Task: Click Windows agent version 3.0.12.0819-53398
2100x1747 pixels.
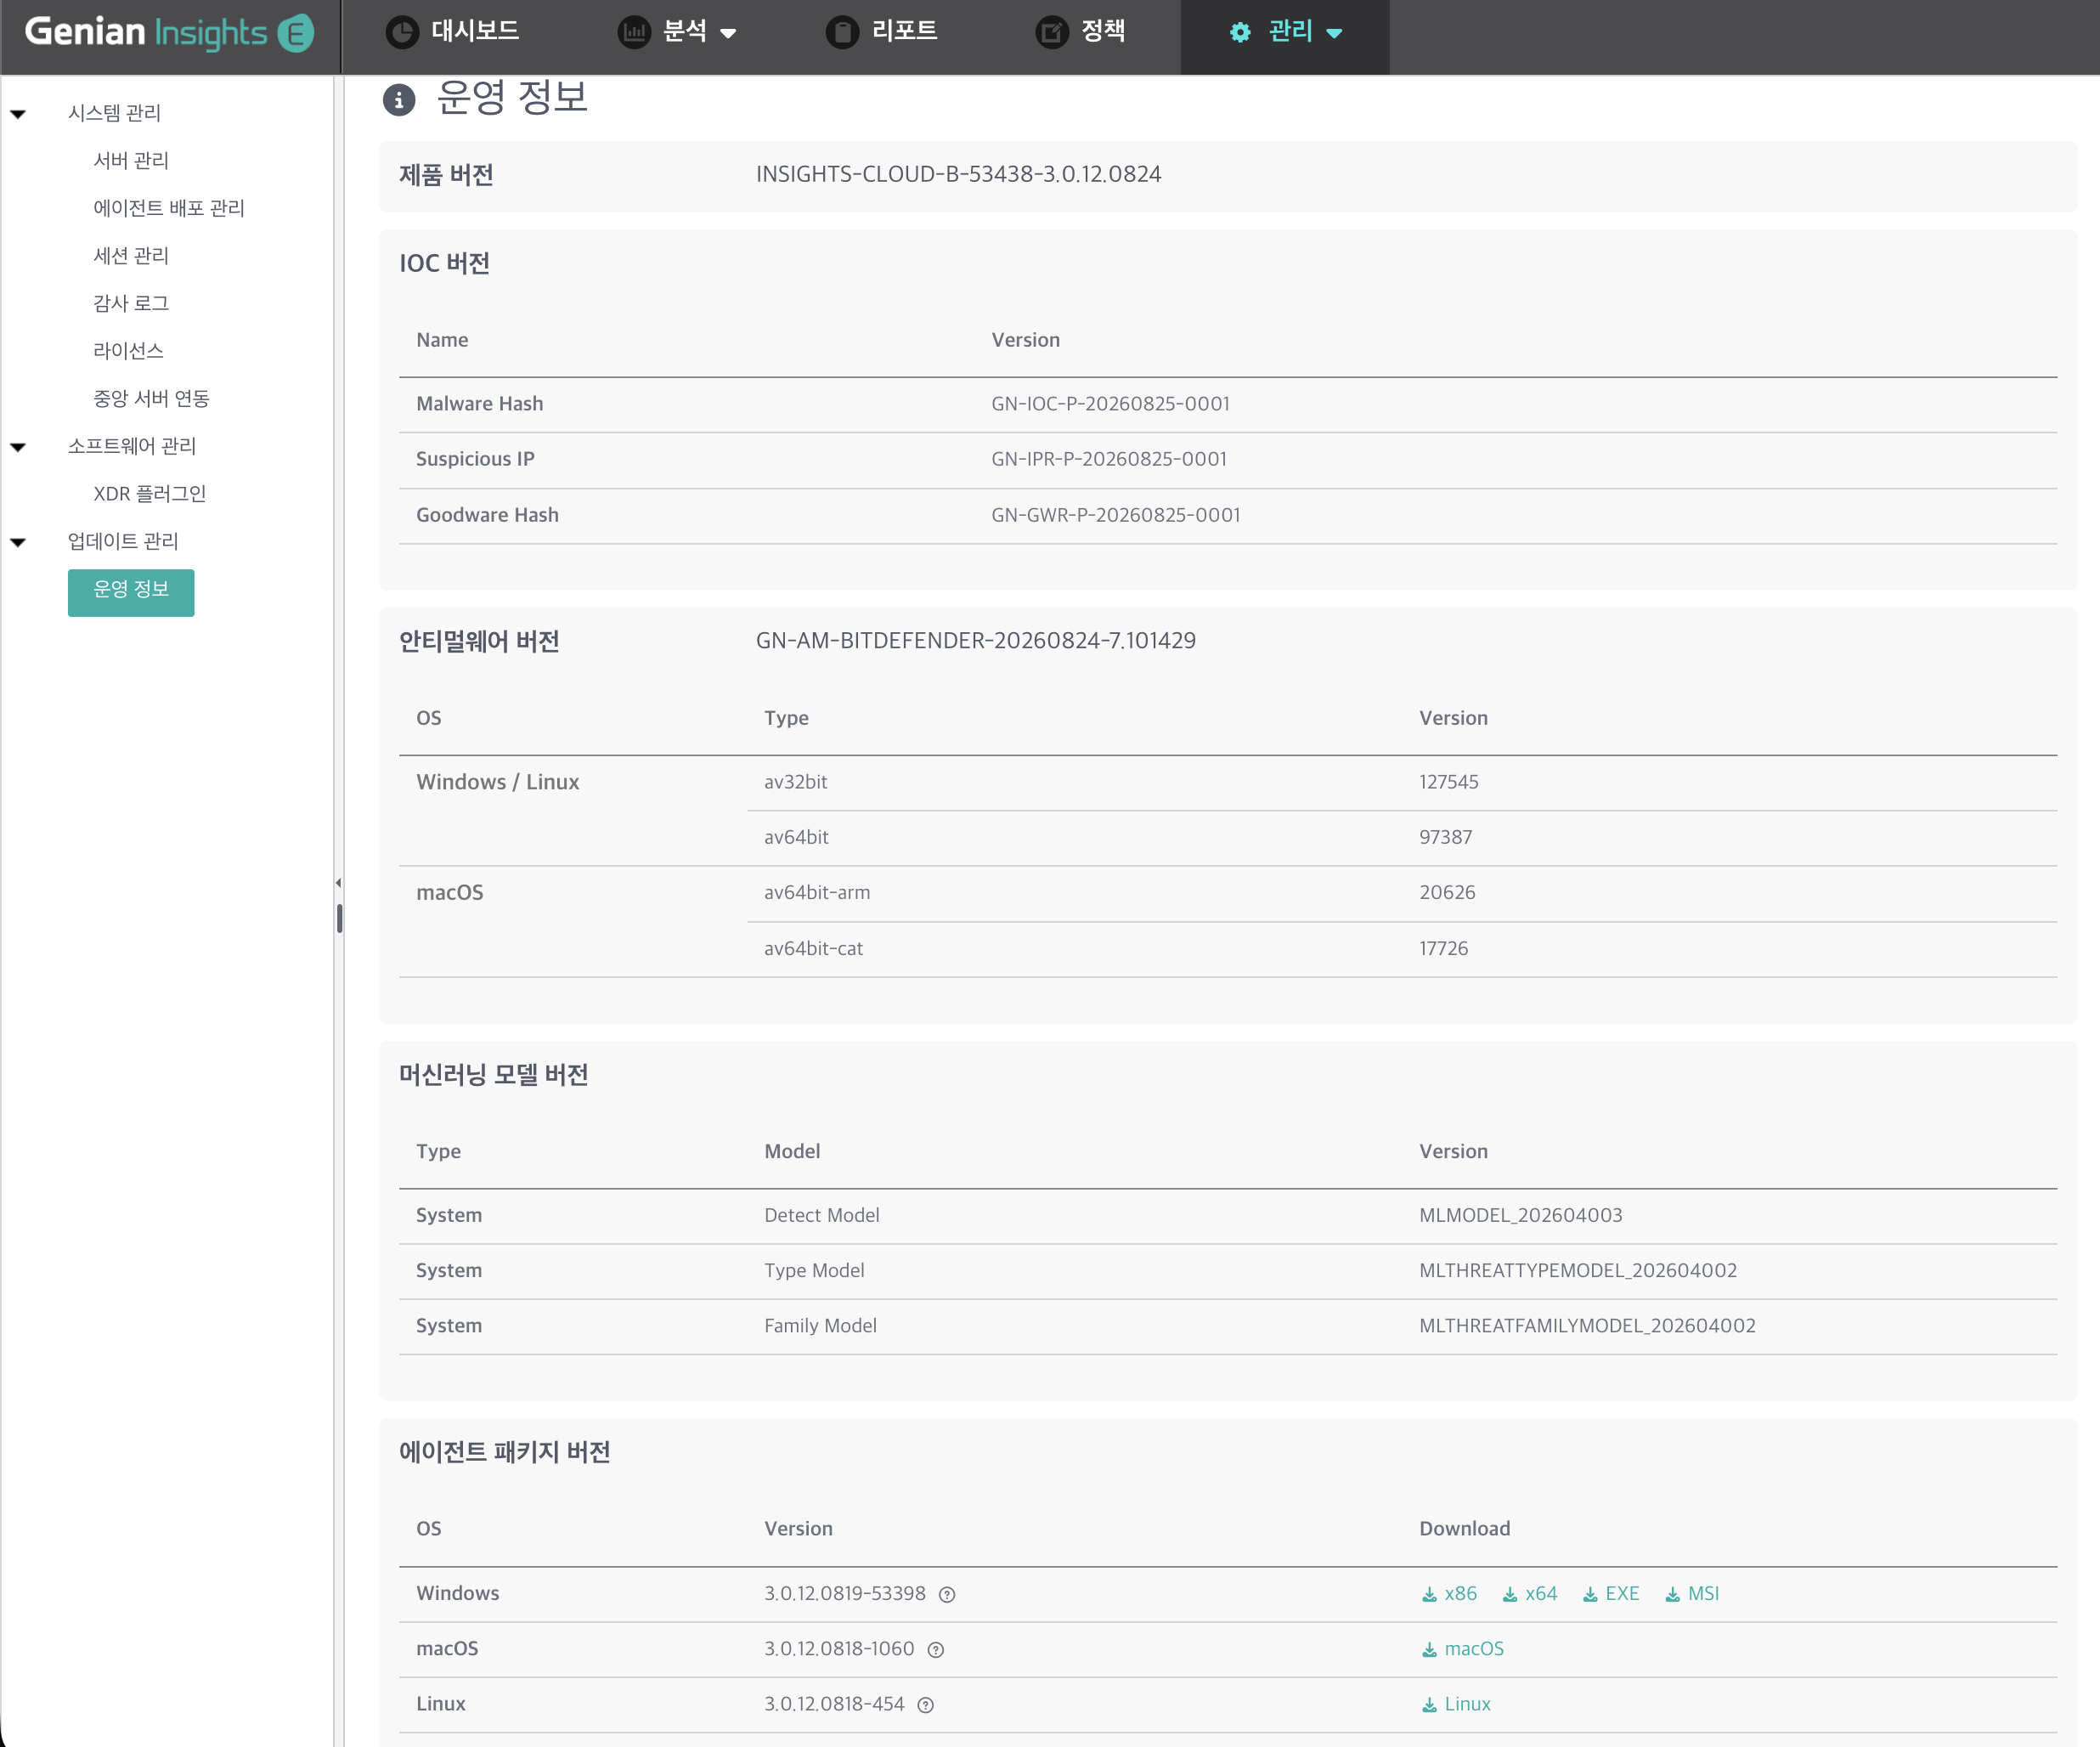Action: [x=845, y=1594]
